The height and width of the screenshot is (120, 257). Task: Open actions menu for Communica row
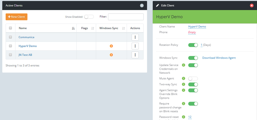click(x=135, y=37)
